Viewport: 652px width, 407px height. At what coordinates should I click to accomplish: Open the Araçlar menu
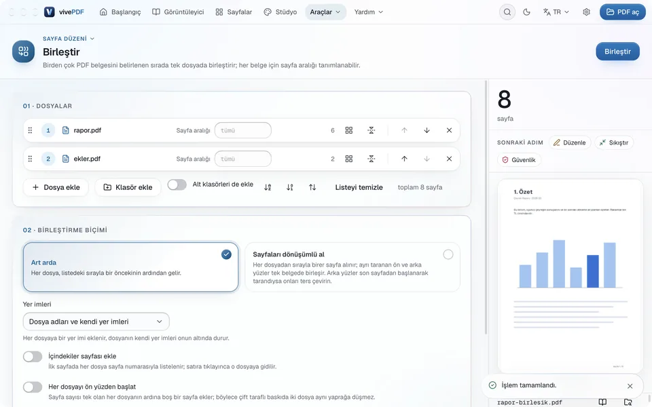pyautogui.click(x=325, y=12)
